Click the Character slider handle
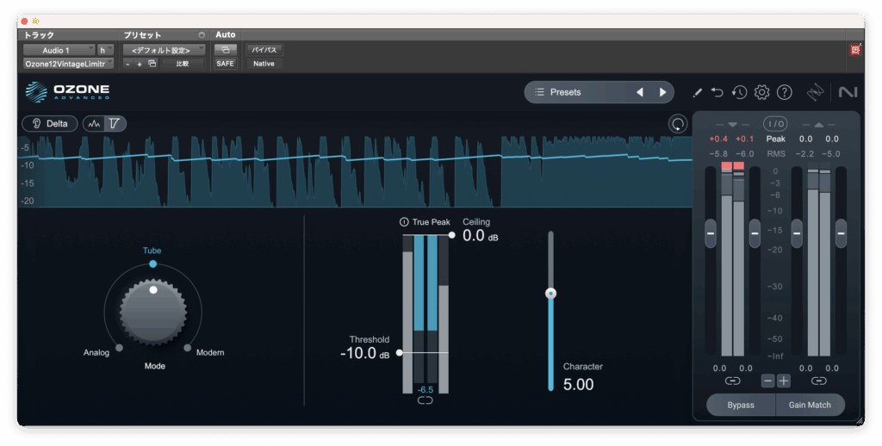This screenshot has height=446, width=882. click(551, 294)
